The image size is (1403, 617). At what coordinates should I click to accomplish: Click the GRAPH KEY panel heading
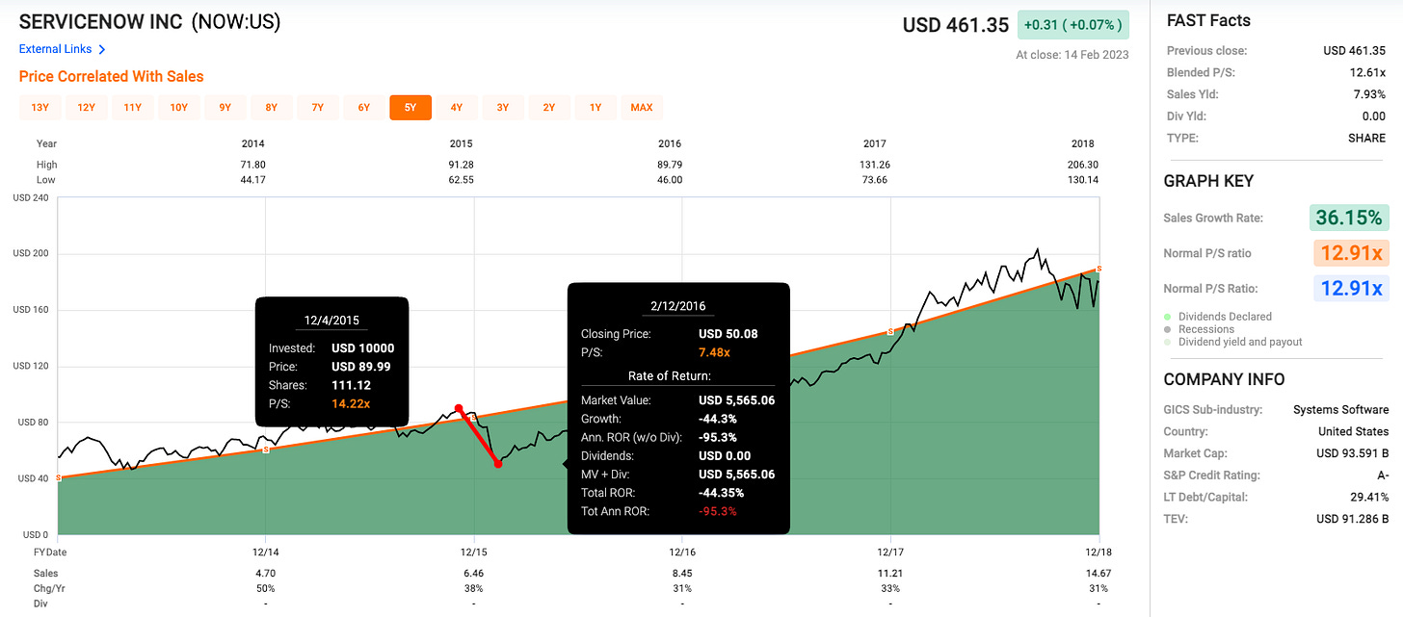coord(1208,181)
